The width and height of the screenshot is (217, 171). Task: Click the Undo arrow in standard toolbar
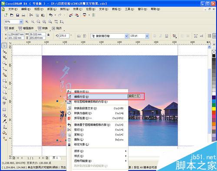coord(51,15)
